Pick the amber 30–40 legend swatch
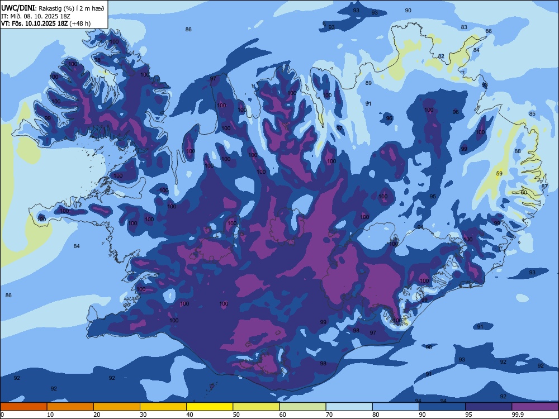Viewport: 559px width, 419px height. [163, 407]
